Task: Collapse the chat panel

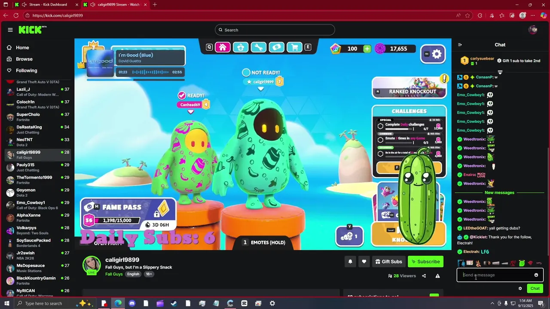Action: (x=460, y=45)
